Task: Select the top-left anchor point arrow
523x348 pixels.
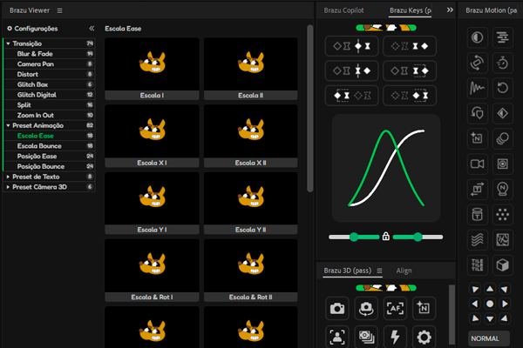Action: coord(475,289)
